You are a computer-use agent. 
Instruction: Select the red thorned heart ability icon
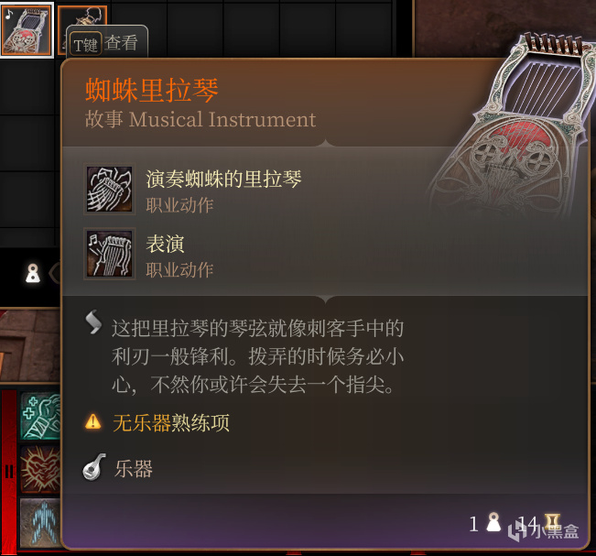tap(40, 469)
